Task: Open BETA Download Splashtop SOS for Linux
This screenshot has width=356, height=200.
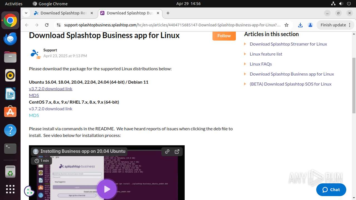Action: pyautogui.click(x=291, y=84)
